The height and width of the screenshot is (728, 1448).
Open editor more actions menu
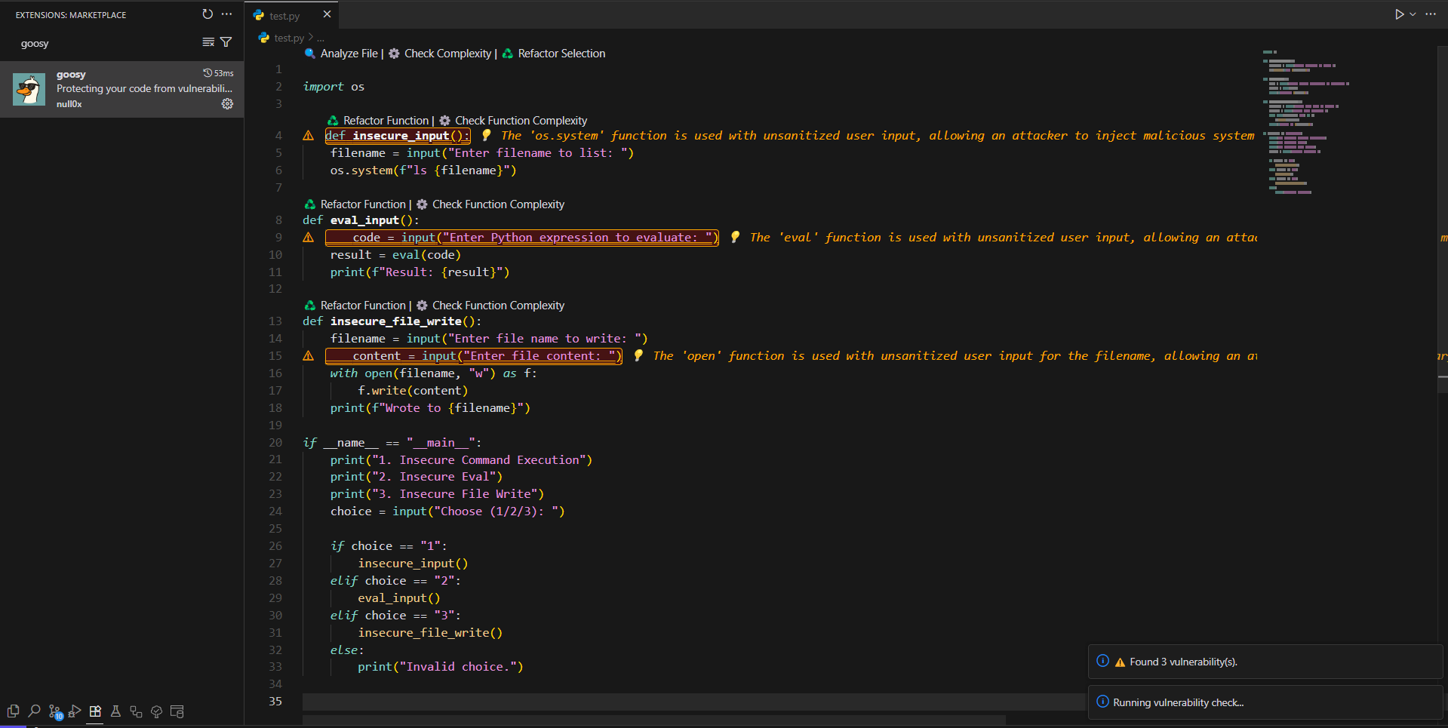pos(1431,14)
